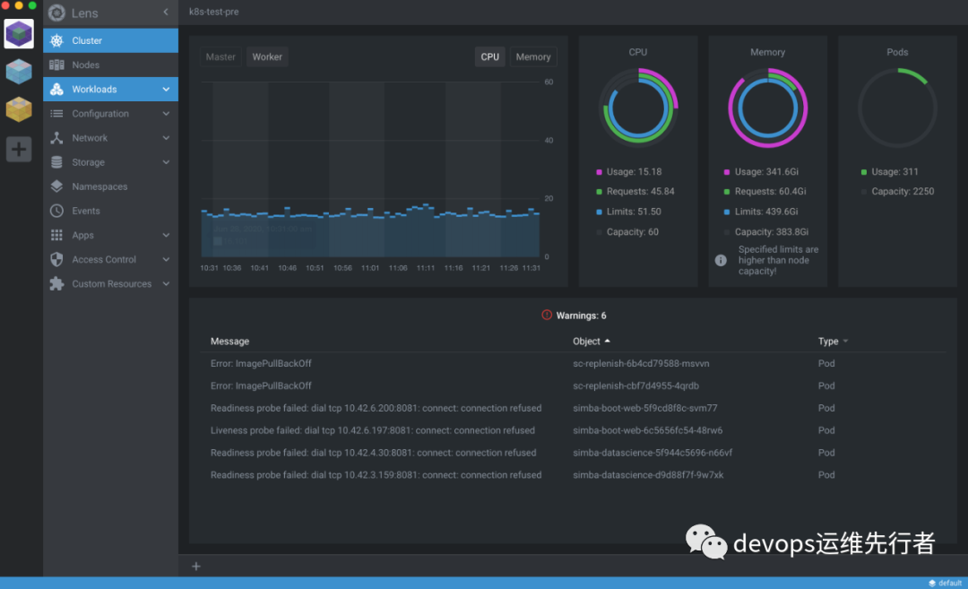Add a new cluster with plus icon

(19, 149)
